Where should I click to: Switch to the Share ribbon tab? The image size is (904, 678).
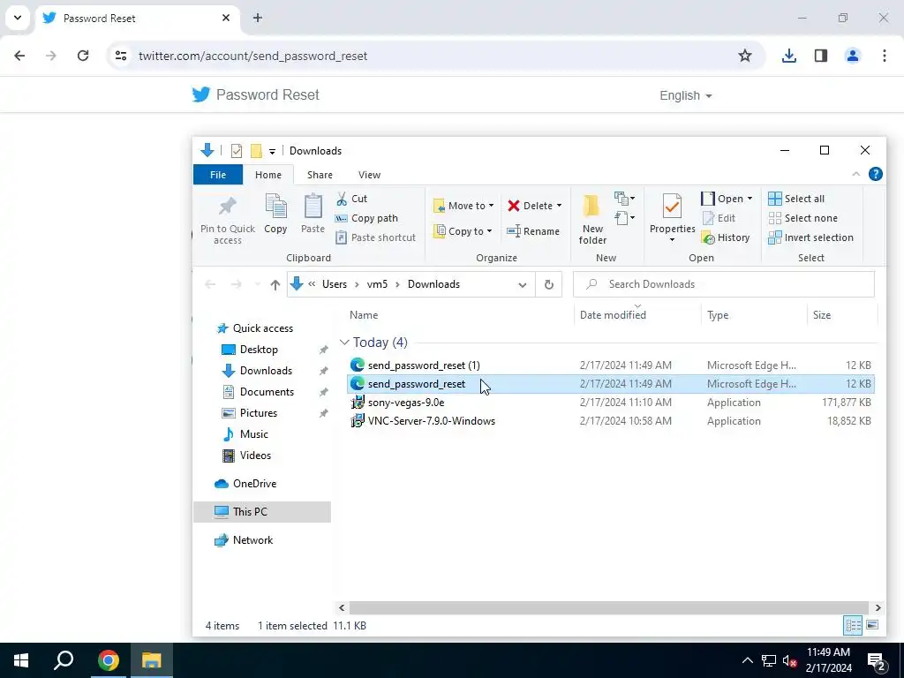coord(320,175)
